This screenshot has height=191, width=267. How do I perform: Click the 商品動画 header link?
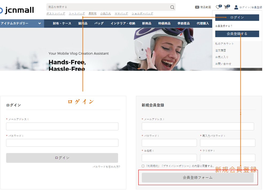[x=206, y=7]
